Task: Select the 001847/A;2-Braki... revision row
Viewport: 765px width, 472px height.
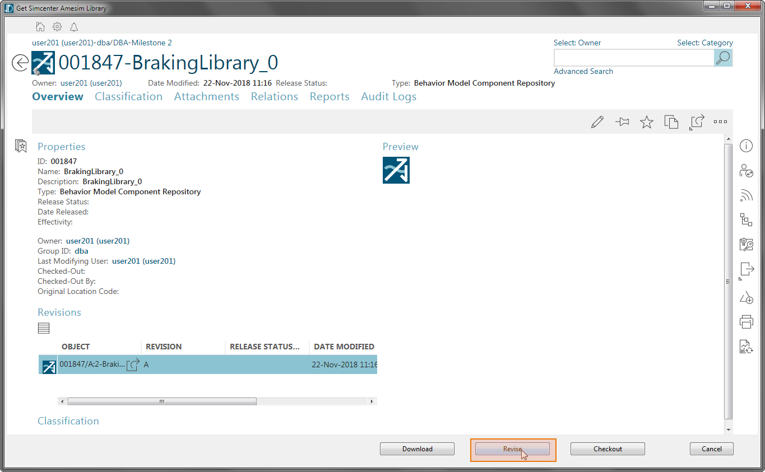Action: (208, 365)
